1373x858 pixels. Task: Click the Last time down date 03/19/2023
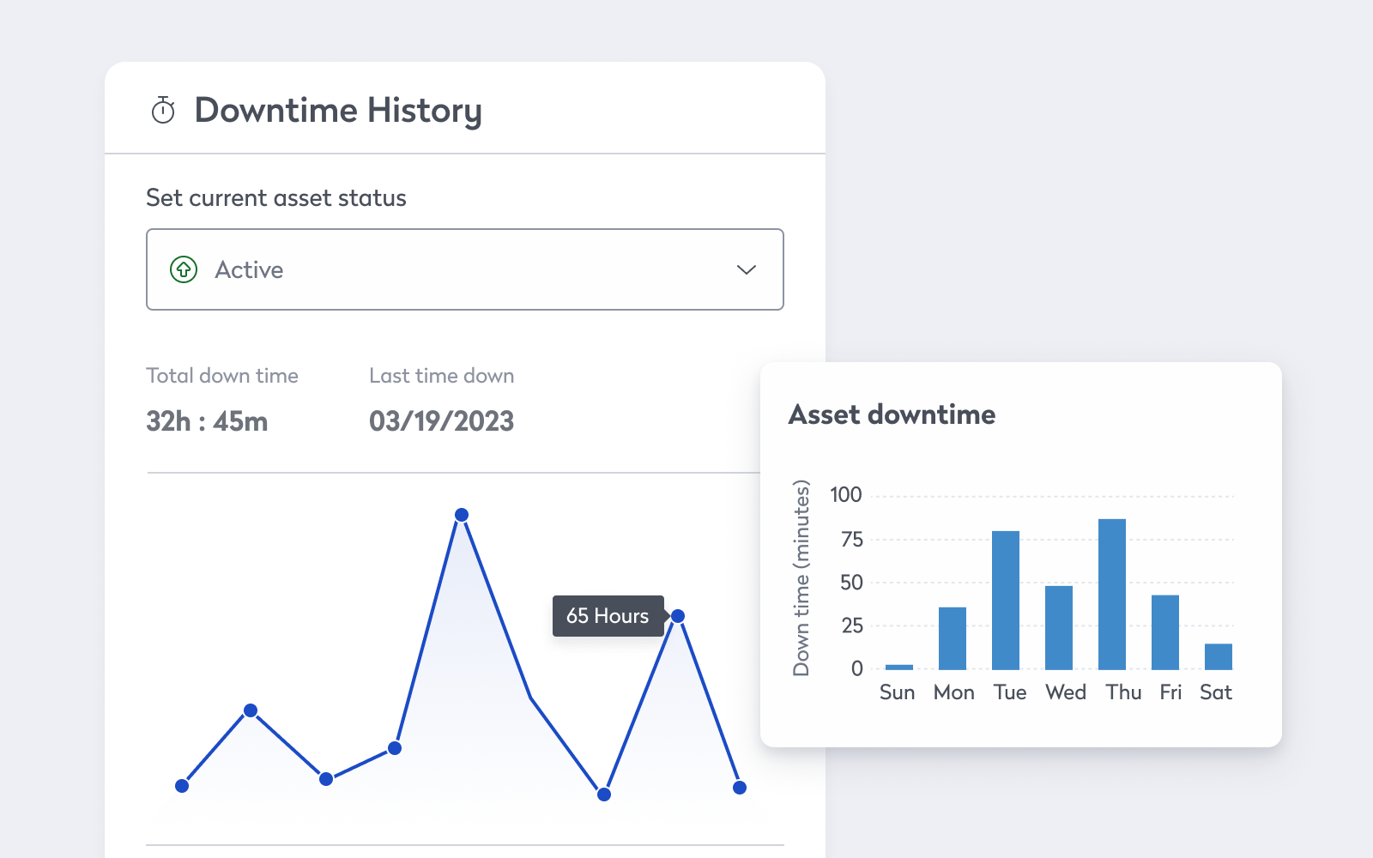pos(442,421)
